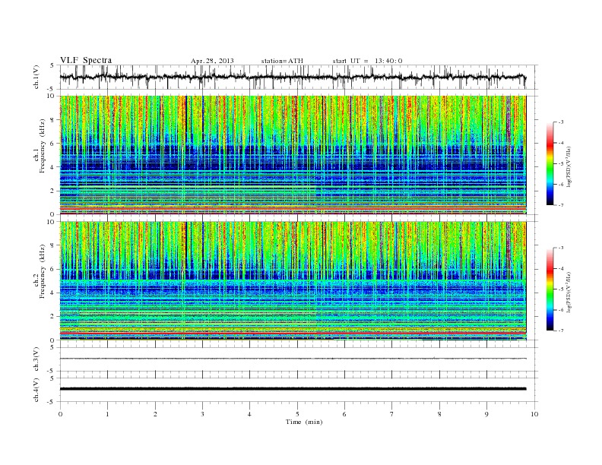Click the ch.1 spectrogram panel

point(293,155)
